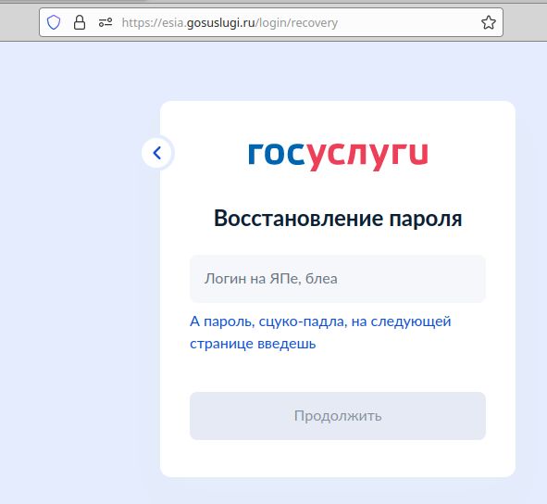The width and height of the screenshot is (547, 504).
Task: Go back using the round chevron button
Action: coord(157,153)
